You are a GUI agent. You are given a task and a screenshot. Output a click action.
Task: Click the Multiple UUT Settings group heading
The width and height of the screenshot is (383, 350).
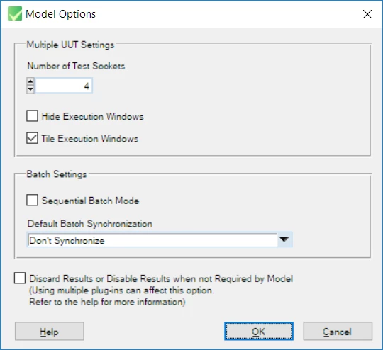(x=70, y=45)
